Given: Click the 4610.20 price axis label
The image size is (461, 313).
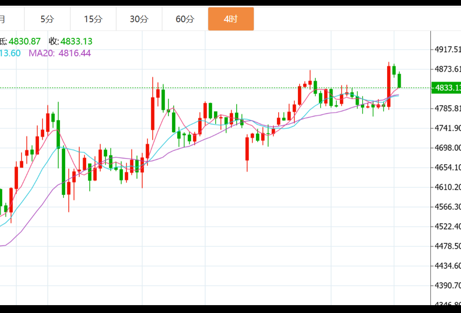Looking at the screenshot, I should click(447, 187).
